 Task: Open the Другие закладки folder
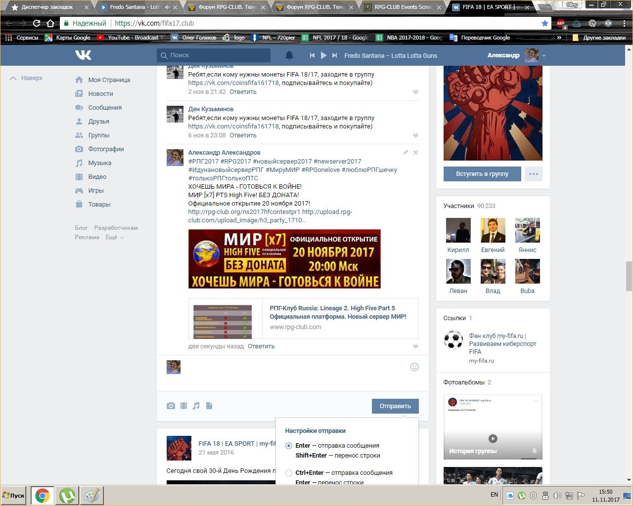click(x=599, y=38)
